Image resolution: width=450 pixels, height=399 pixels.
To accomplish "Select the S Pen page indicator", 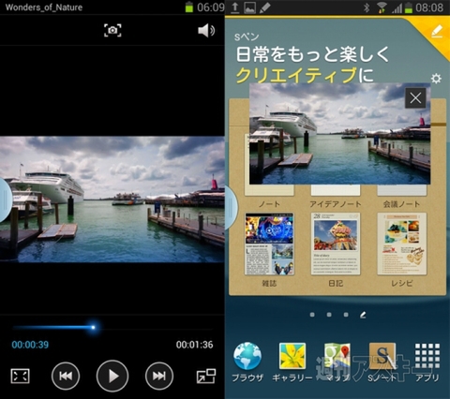I will pos(363,315).
